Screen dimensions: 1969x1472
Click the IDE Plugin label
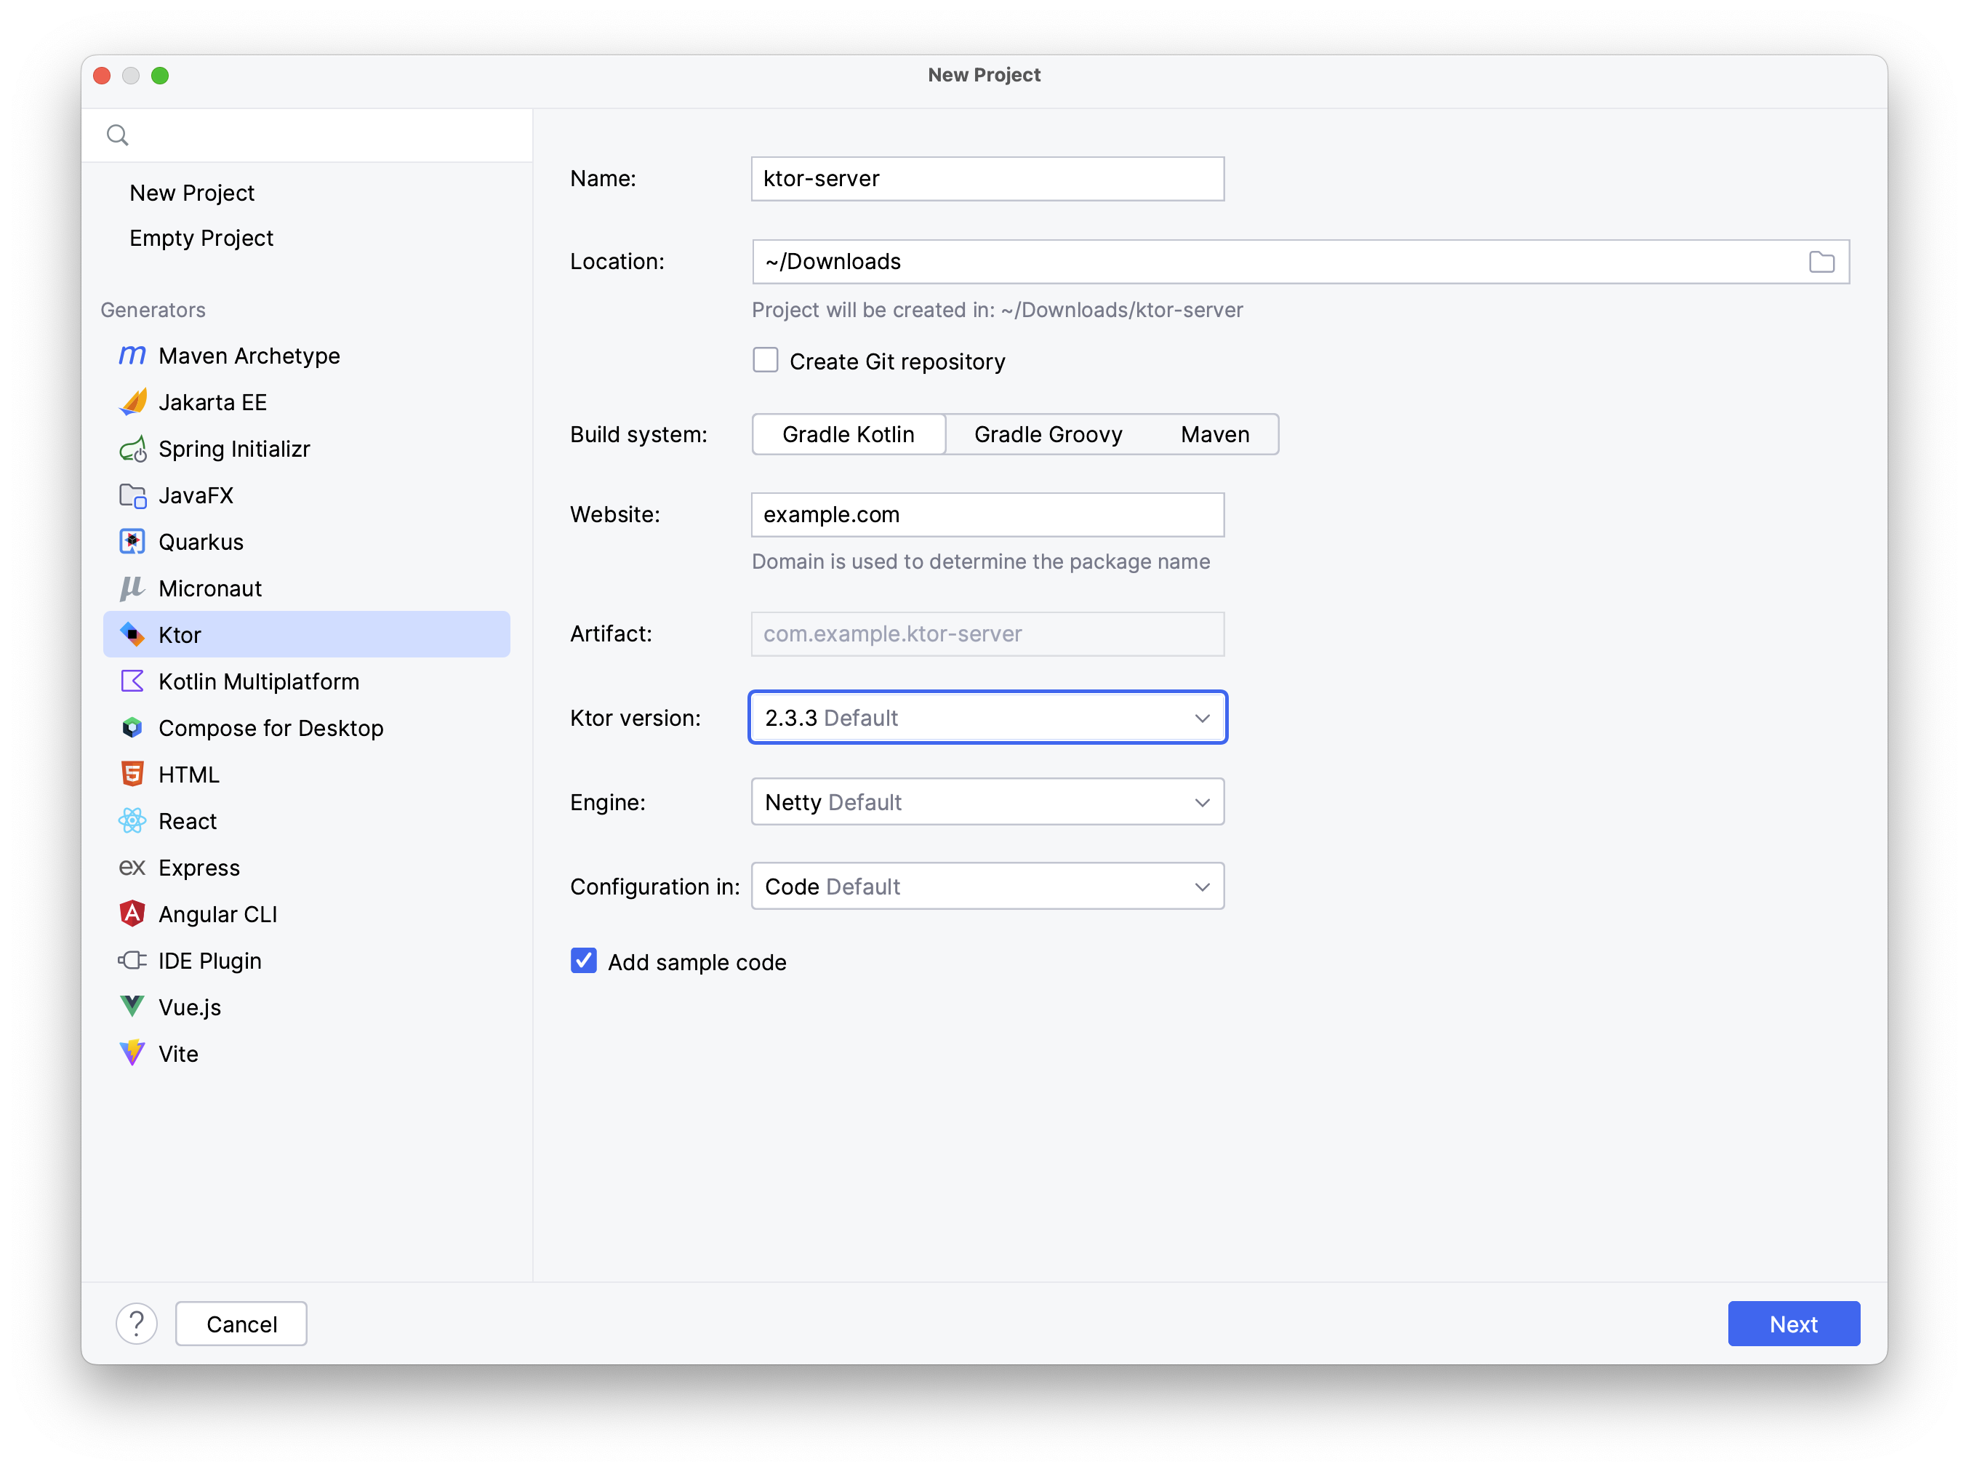pyautogui.click(x=210, y=960)
